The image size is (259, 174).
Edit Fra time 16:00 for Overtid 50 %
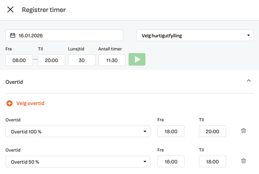click(171, 162)
